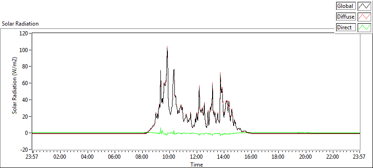
Task: Click the 40 y-axis tick value
Action: (x=26, y=100)
